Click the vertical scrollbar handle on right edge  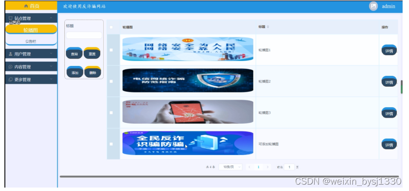pos(402,87)
